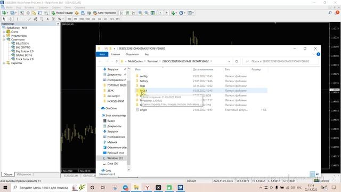Select the crosshair tool
341x192 pixels.
(x=10, y=19)
